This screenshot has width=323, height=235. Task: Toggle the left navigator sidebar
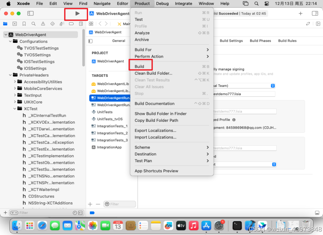point(30,14)
